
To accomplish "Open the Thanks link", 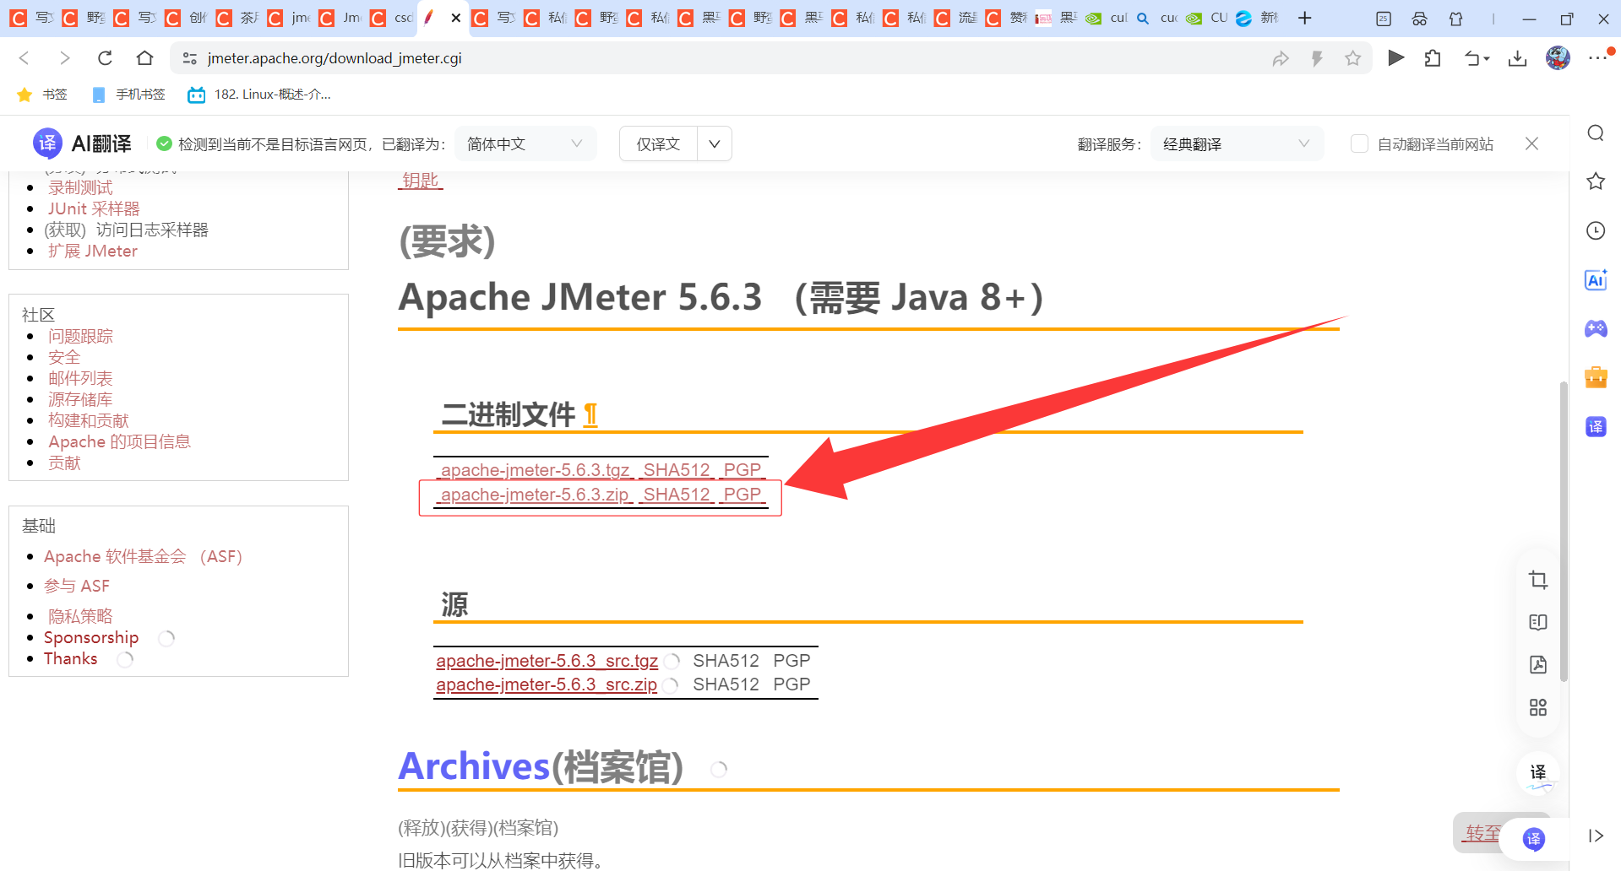I will (x=70, y=658).
